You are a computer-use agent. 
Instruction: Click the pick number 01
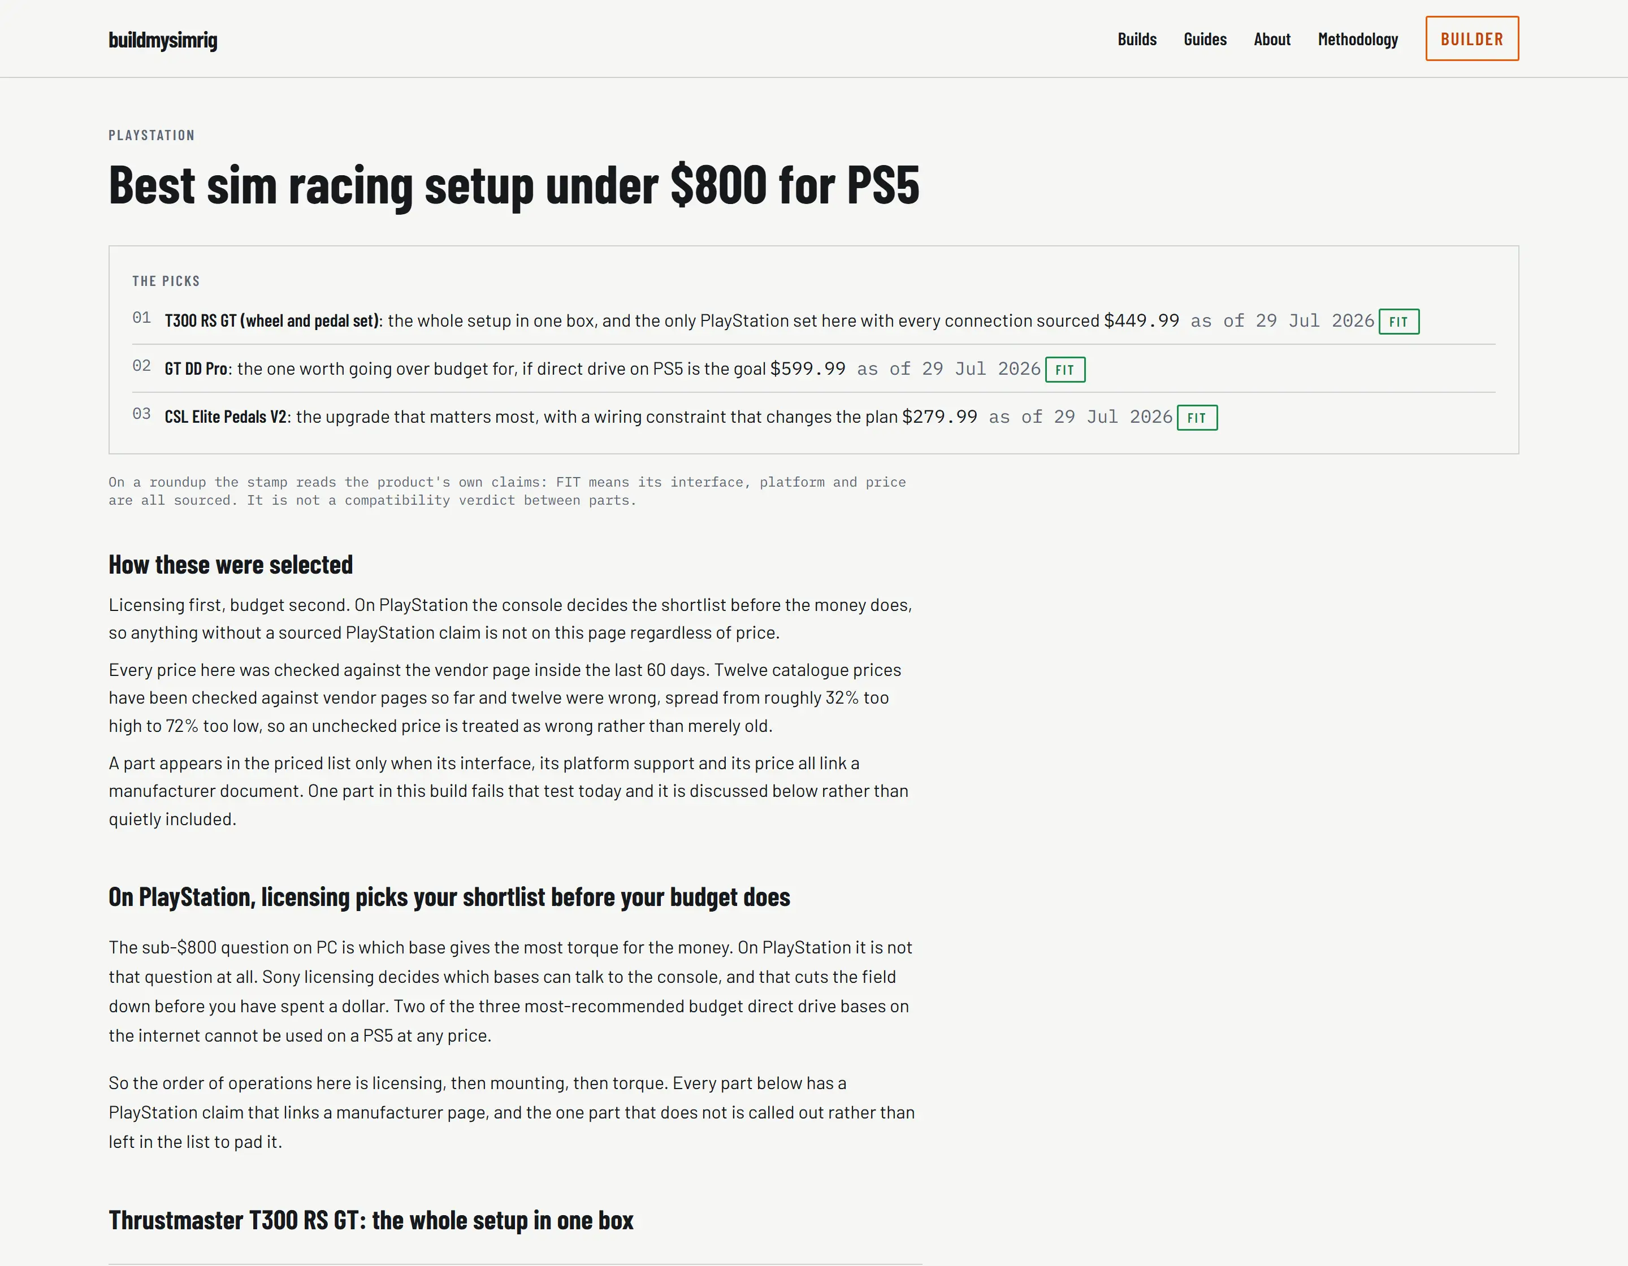point(142,318)
